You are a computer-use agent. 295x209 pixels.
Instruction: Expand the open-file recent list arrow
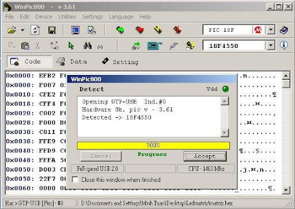click(x=22, y=30)
